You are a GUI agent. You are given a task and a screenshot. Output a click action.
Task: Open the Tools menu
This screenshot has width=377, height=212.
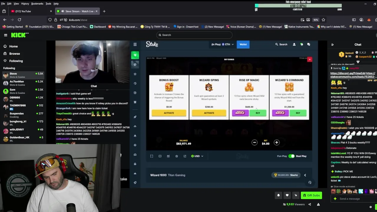point(48,4)
